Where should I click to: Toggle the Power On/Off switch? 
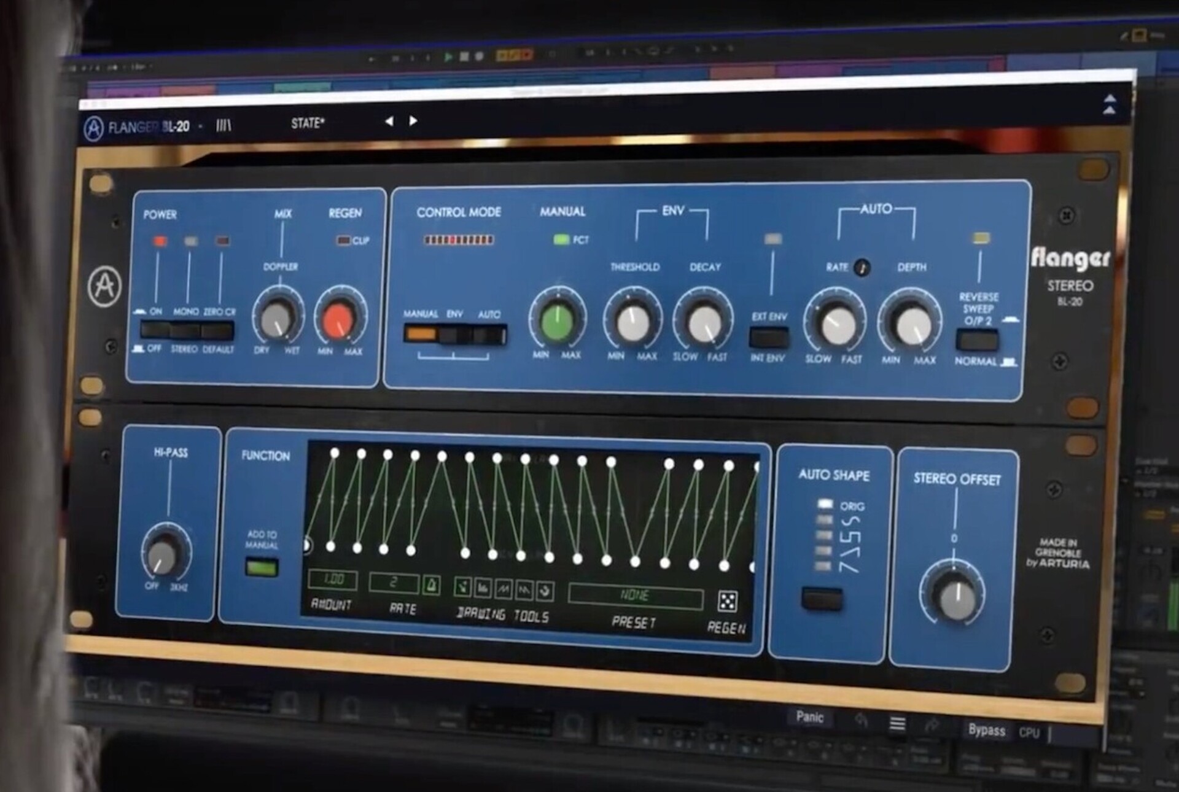click(154, 330)
